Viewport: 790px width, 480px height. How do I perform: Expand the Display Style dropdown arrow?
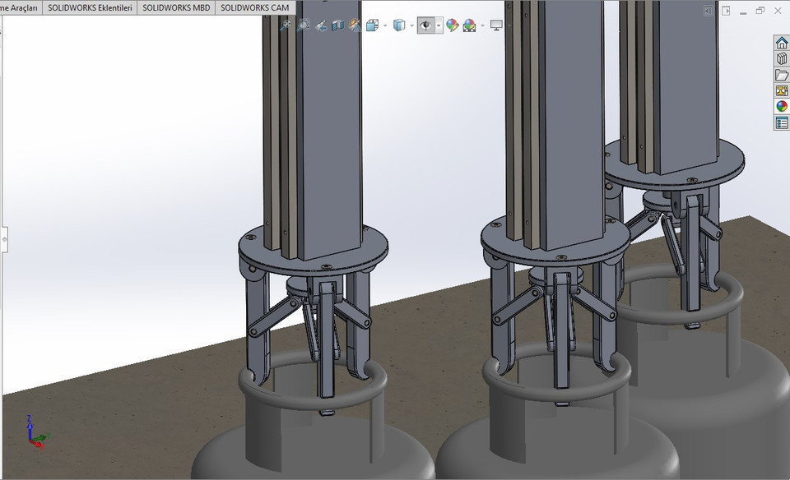(411, 25)
